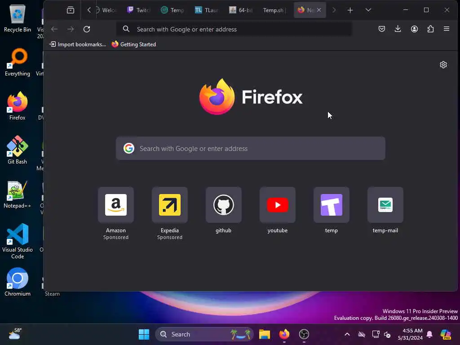Select the Notepad++ desktop shortcut

18,194
